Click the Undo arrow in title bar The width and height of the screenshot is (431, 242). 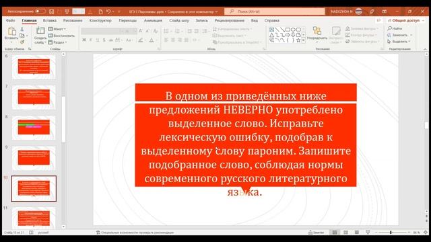108,11
